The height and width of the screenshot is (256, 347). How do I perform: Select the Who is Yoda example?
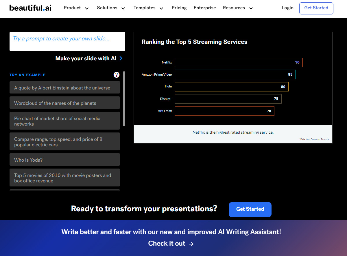point(65,160)
